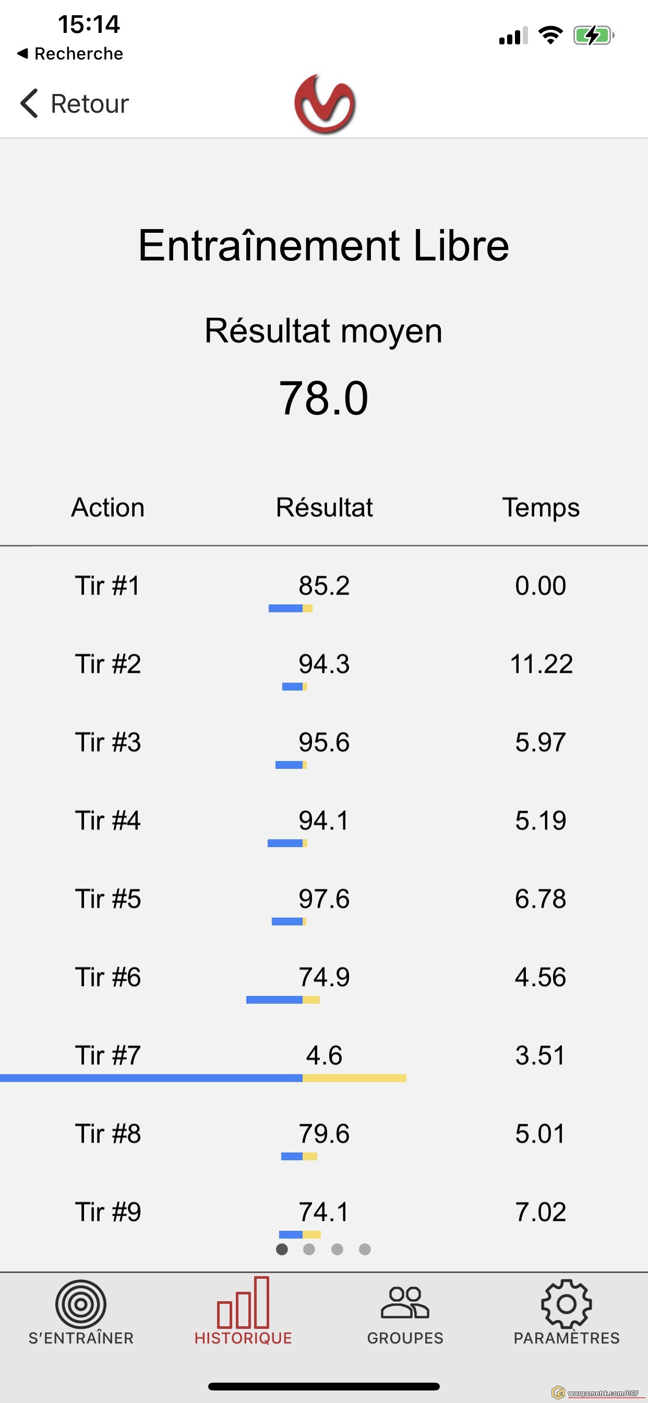
Task: Tap the Wi-Fi status icon
Action: 550,36
